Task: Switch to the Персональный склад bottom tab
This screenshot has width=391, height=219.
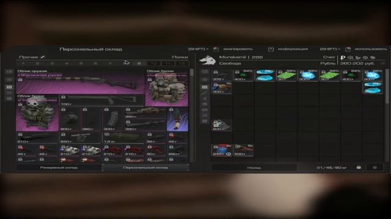Action: click(145, 168)
